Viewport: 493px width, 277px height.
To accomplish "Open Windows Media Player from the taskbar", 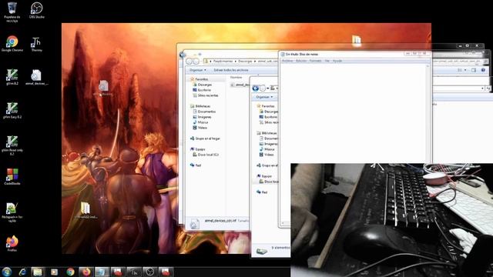I will 54,272.
